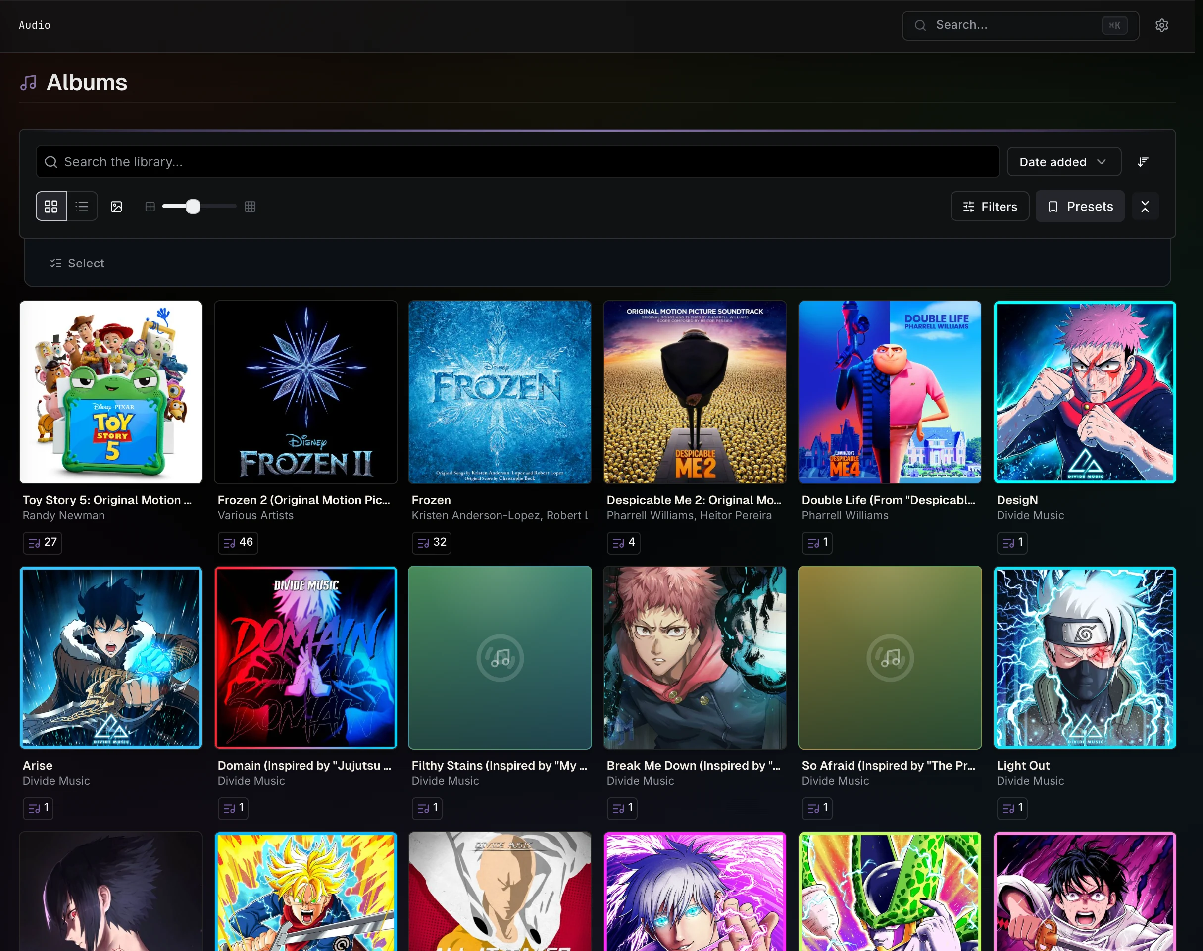
Task: Open the Arise album cover
Action: (111, 658)
